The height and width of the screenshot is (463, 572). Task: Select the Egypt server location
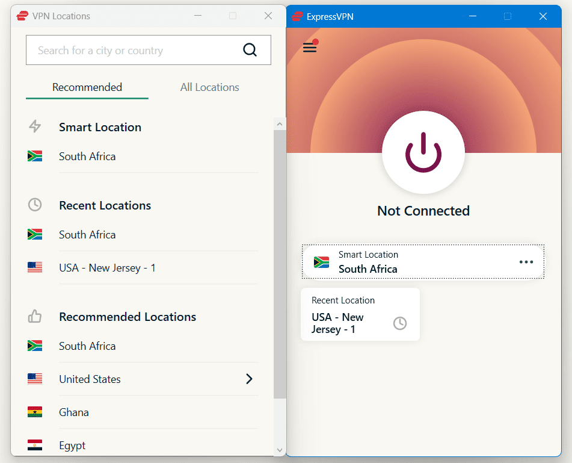[72, 446]
